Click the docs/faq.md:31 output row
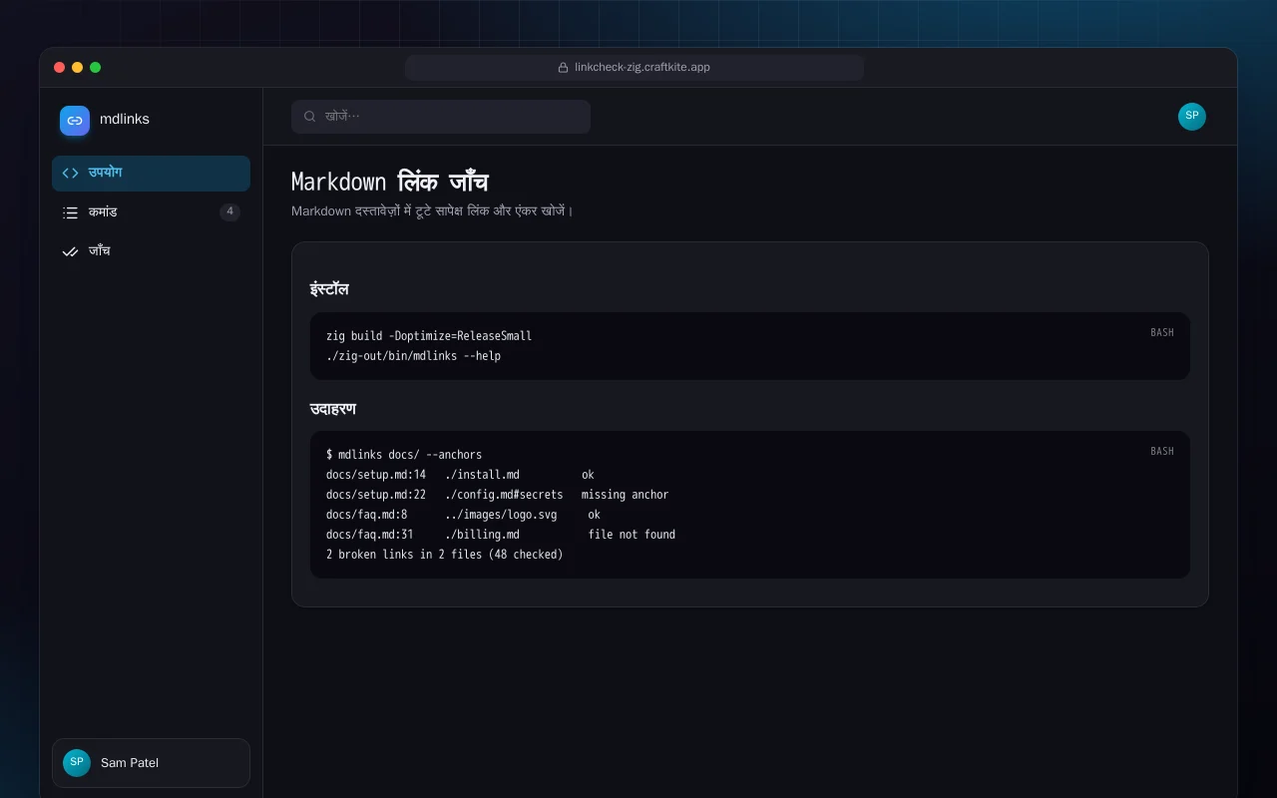This screenshot has width=1277, height=798. (x=501, y=535)
